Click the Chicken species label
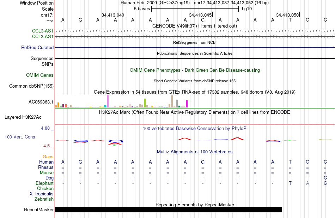The height and width of the screenshot is (218, 335). click(45, 188)
